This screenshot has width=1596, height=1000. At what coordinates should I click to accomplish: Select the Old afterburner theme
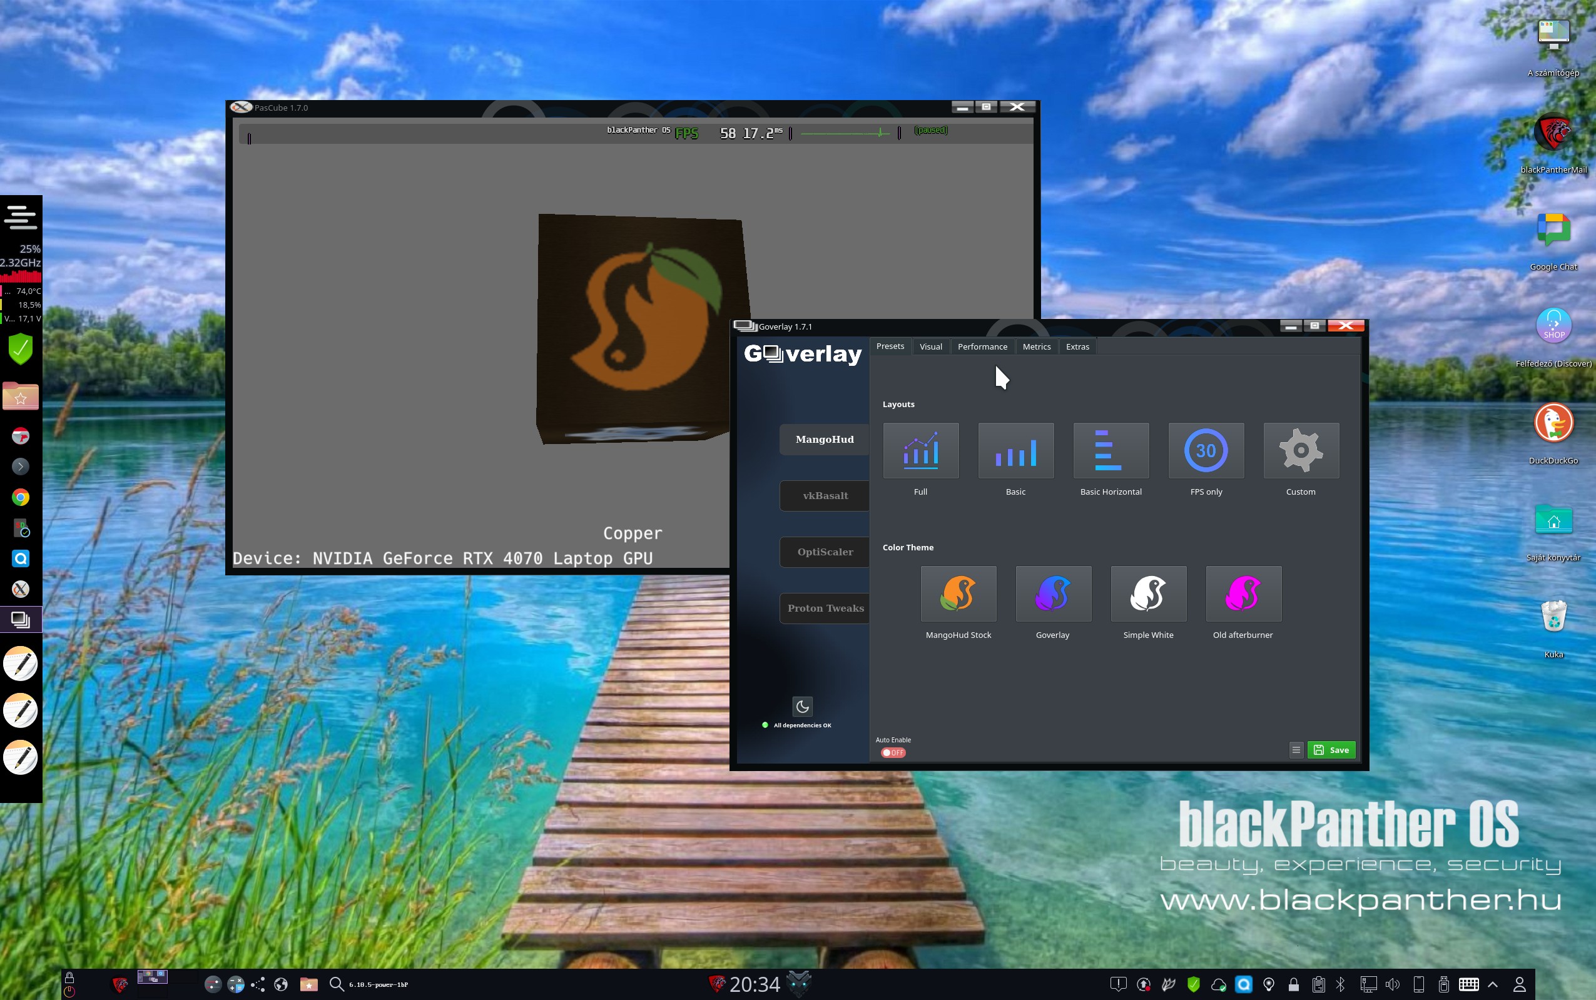1243,594
